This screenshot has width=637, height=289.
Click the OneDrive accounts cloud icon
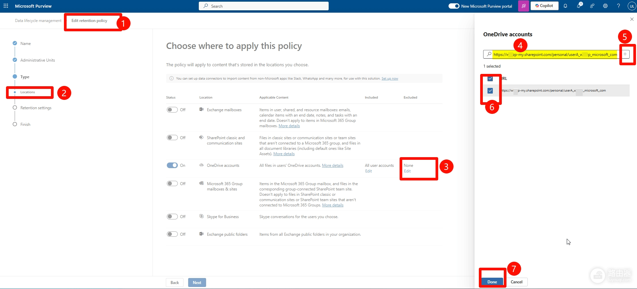(201, 165)
